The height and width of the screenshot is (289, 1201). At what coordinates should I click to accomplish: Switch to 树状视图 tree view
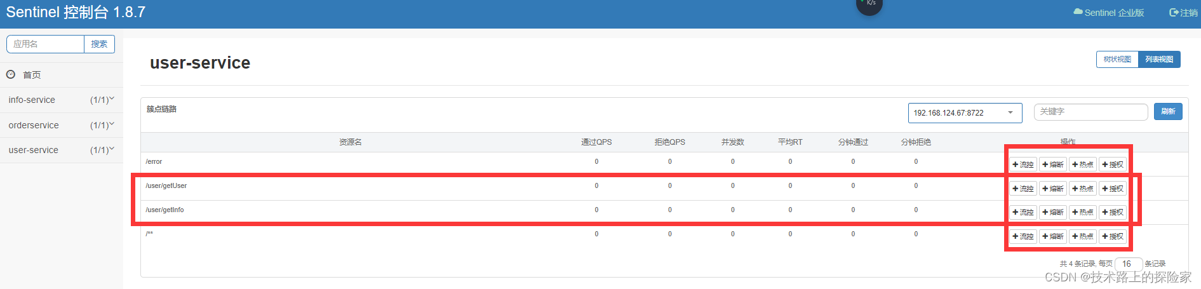(x=1117, y=59)
